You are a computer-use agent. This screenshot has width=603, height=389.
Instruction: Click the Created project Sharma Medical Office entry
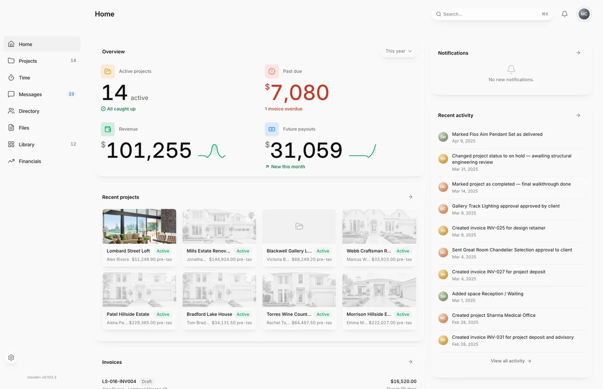pos(512,319)
